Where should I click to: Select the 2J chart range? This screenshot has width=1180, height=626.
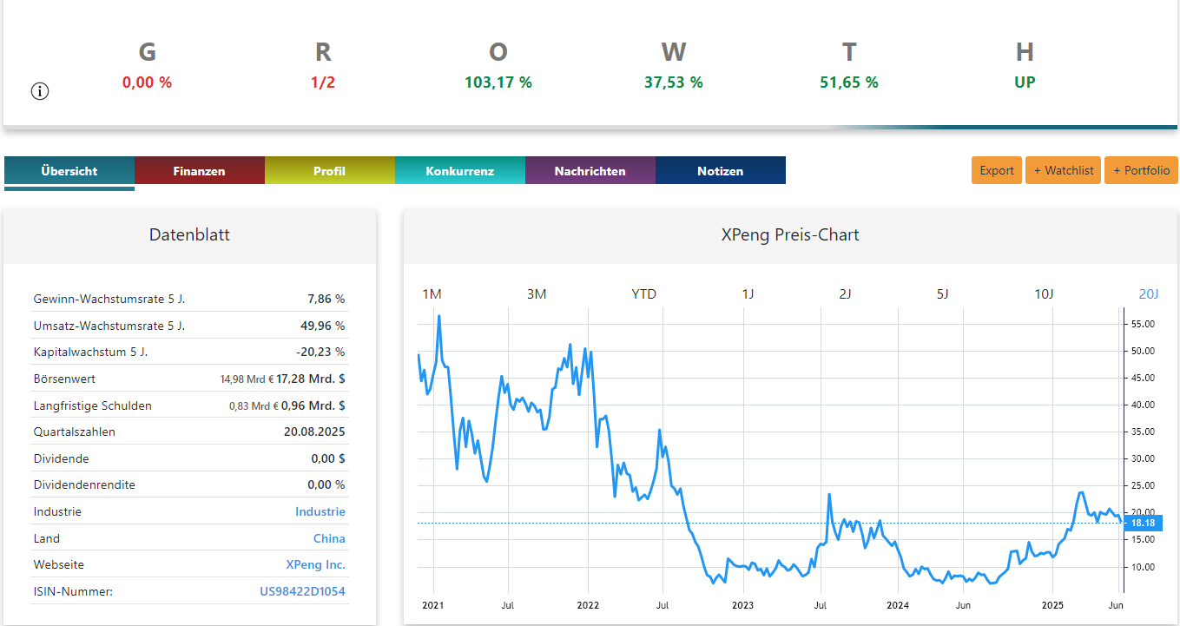click(845, 294)
